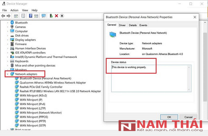Select WAN Miniport (IP)

31,100
